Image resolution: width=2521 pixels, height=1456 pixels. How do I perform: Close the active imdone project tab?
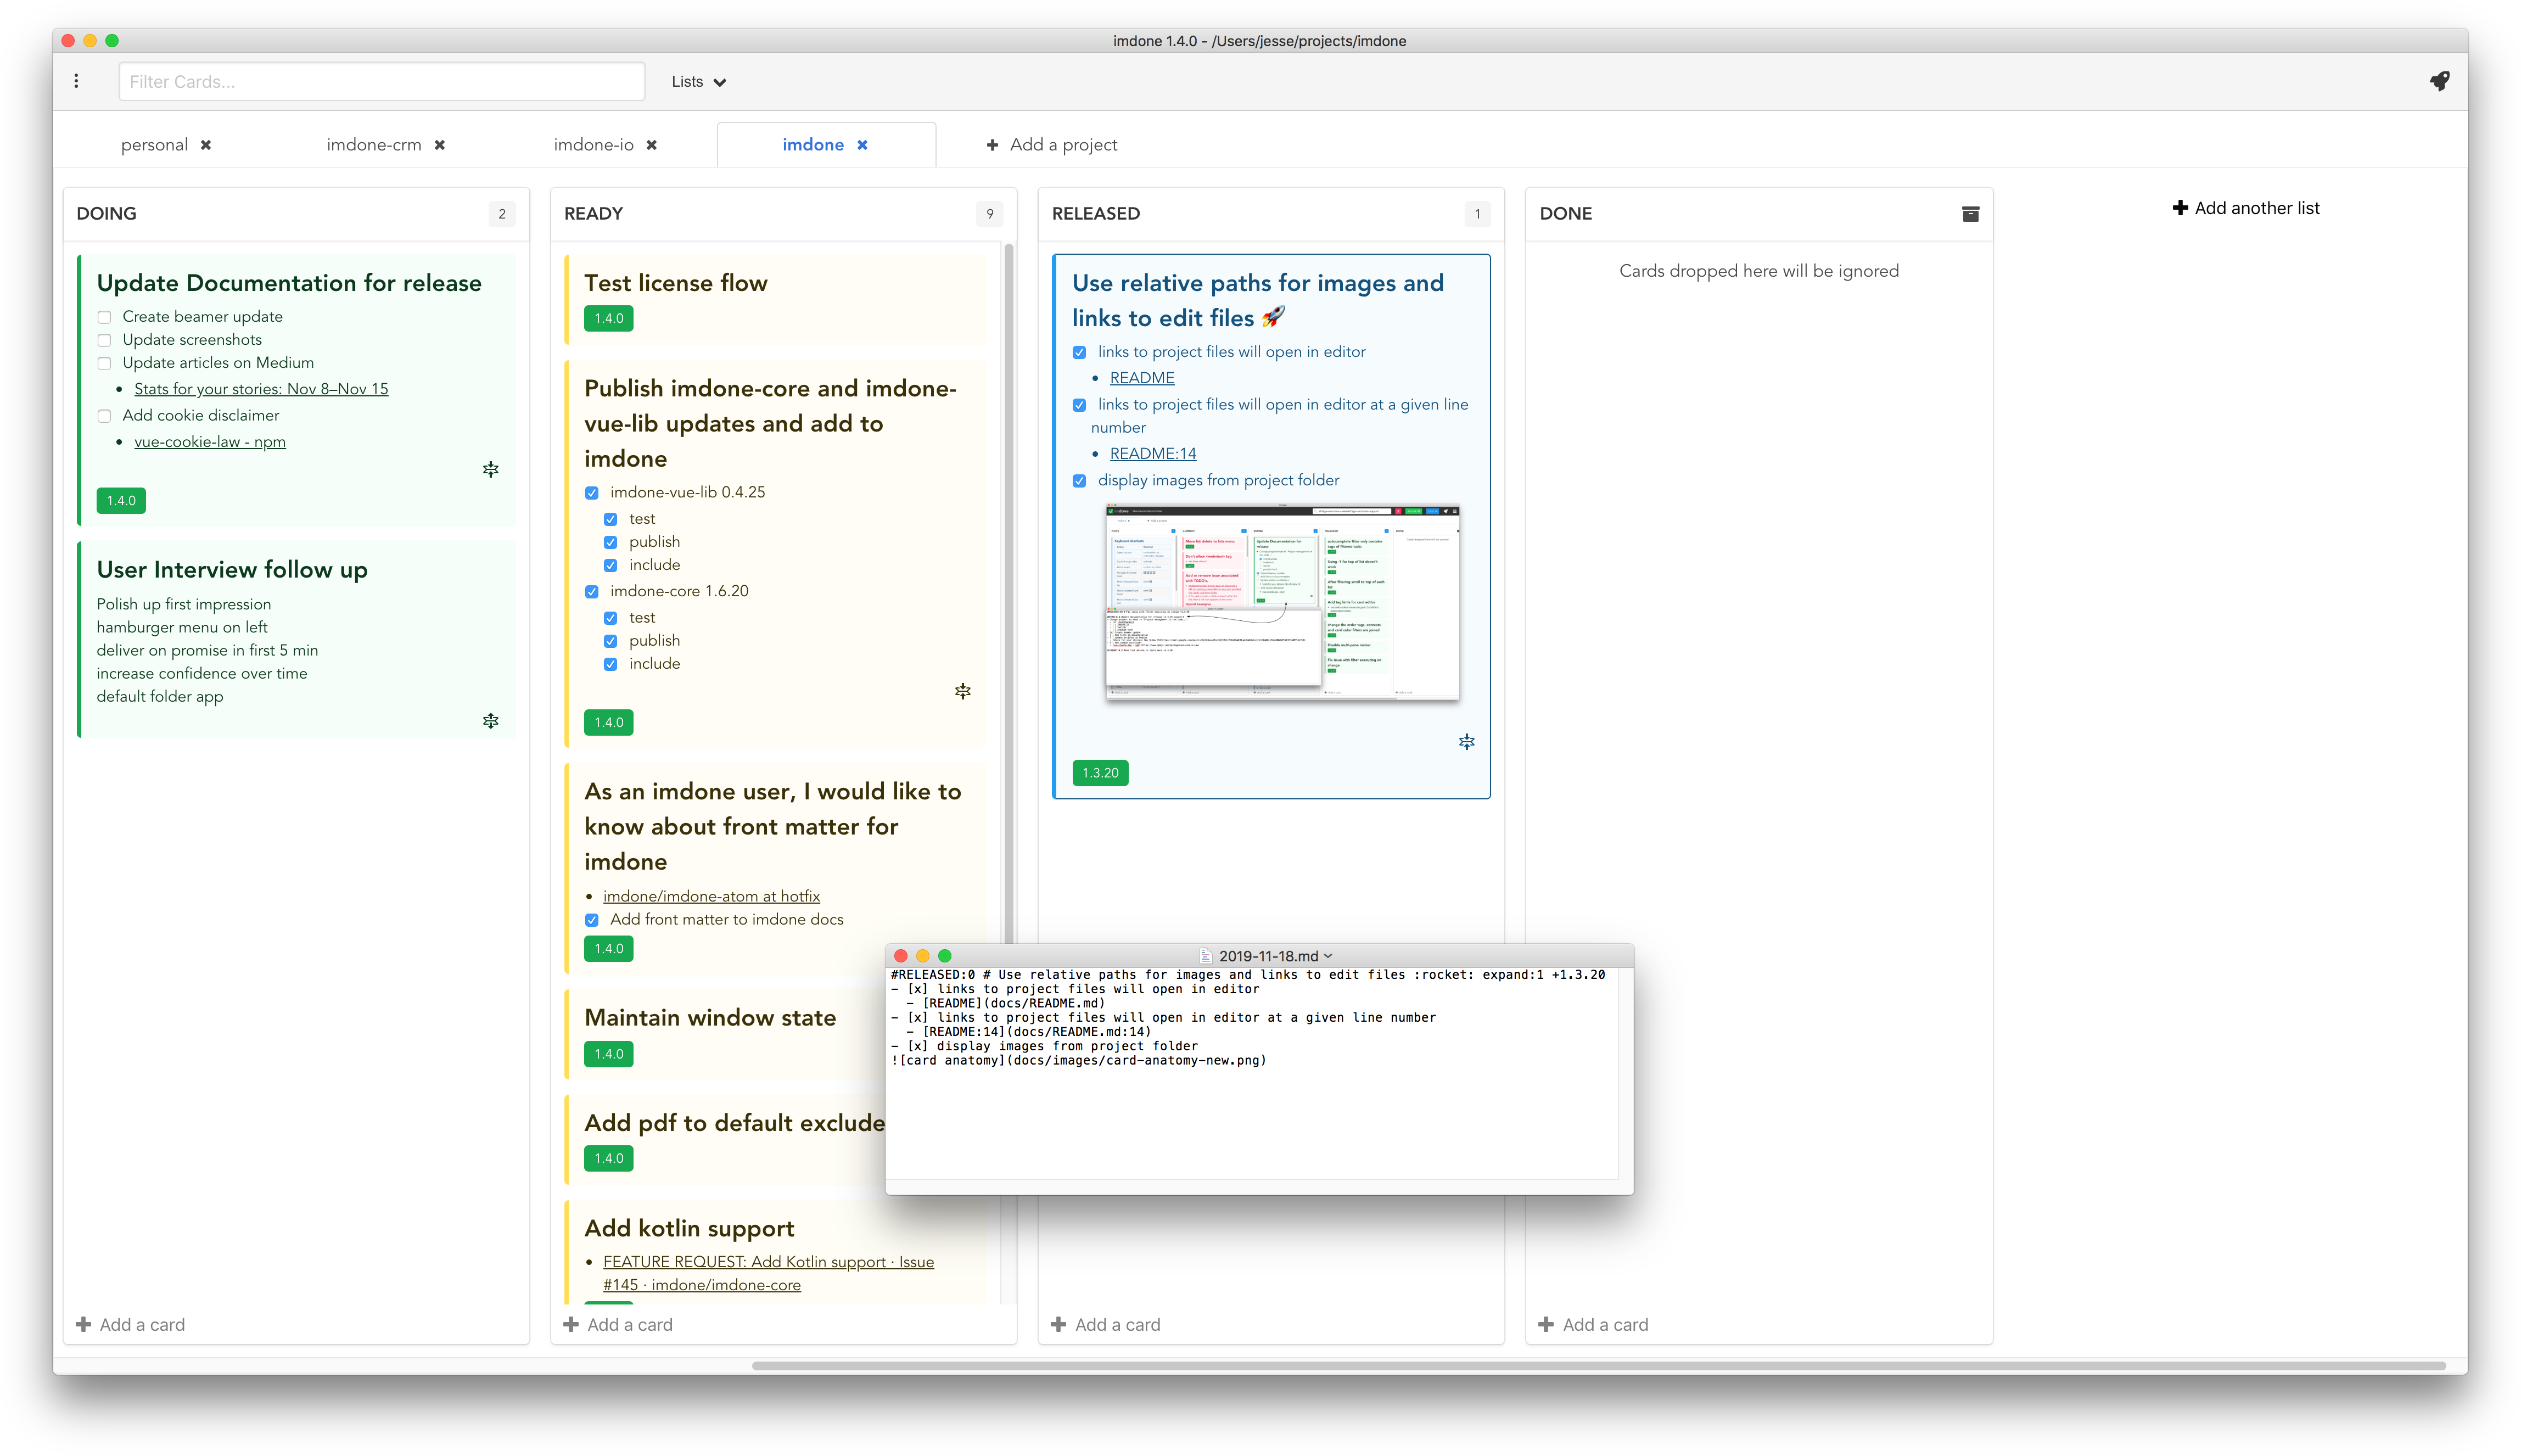862,145
